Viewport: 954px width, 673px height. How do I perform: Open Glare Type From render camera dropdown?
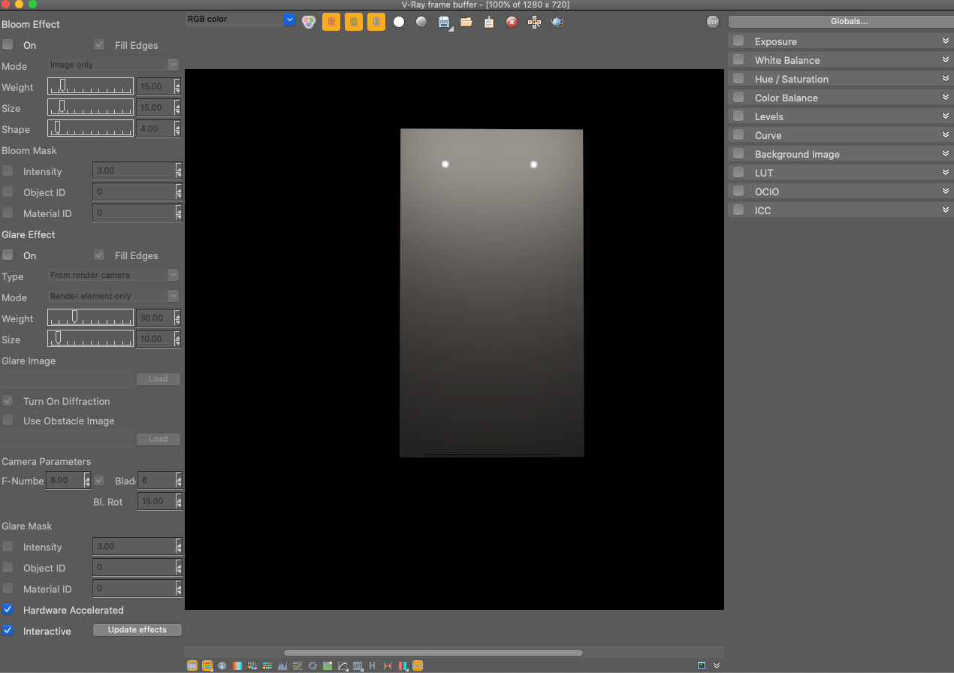(x=113, y=275)
